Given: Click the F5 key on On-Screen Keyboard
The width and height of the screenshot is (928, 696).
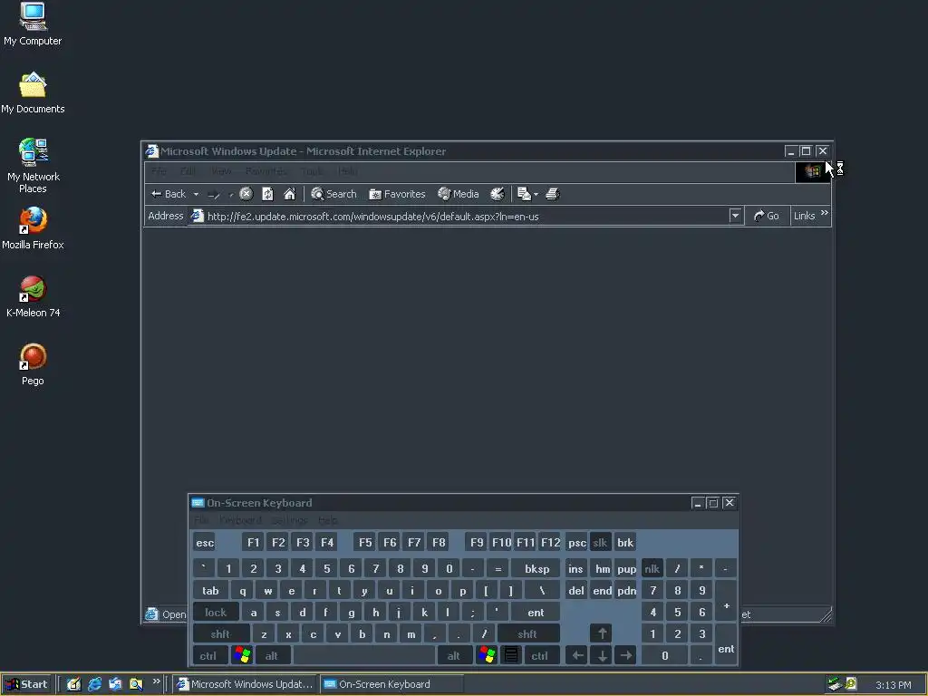Looking at the screenshot, I should pos(365,542).
